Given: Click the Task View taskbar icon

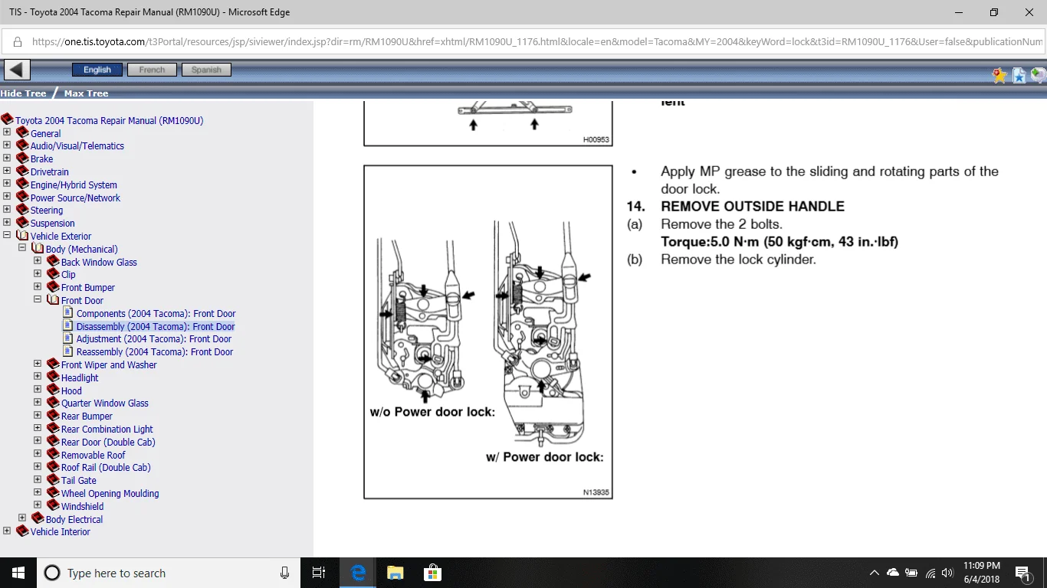Looking at the screenshot, I should click(319, 573).
